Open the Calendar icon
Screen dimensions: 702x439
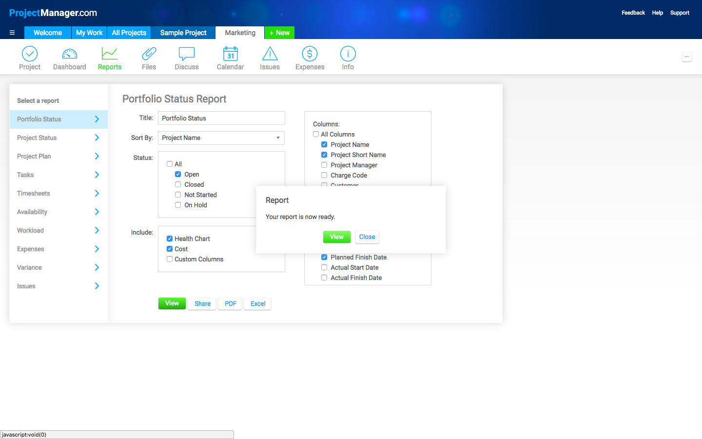[x=230, y=54]
